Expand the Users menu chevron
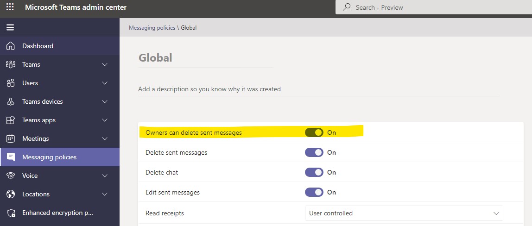 105,83
